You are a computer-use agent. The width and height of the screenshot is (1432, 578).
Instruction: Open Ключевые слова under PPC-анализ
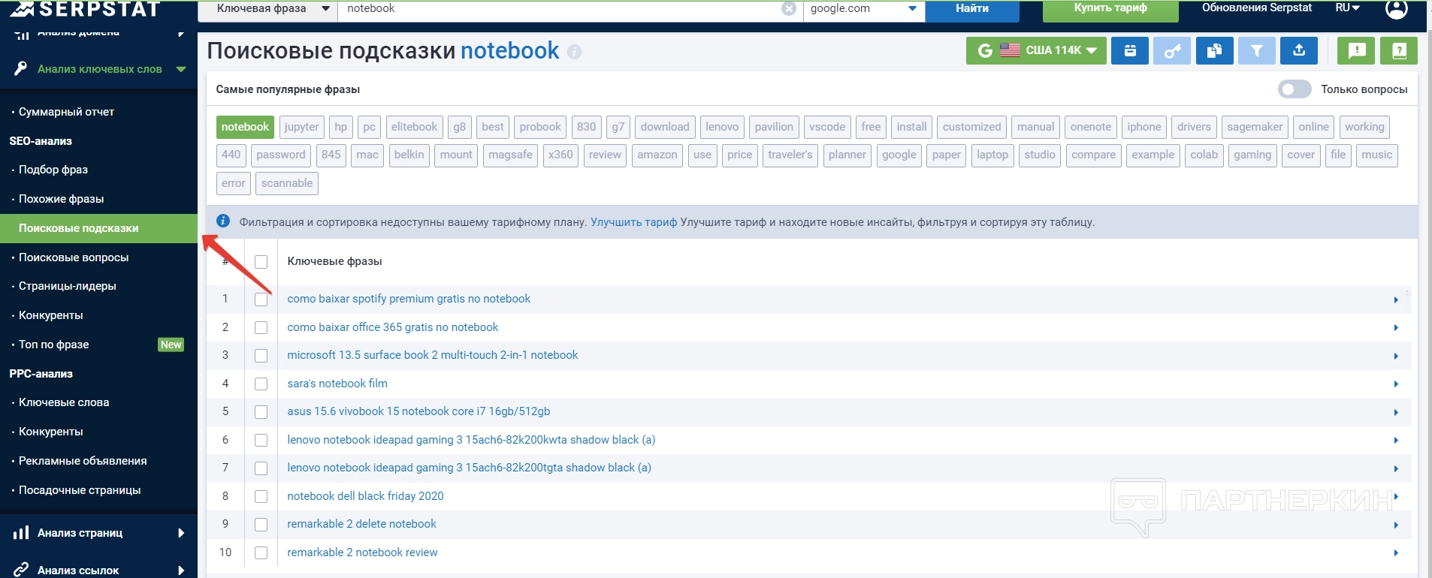point(64,402)
